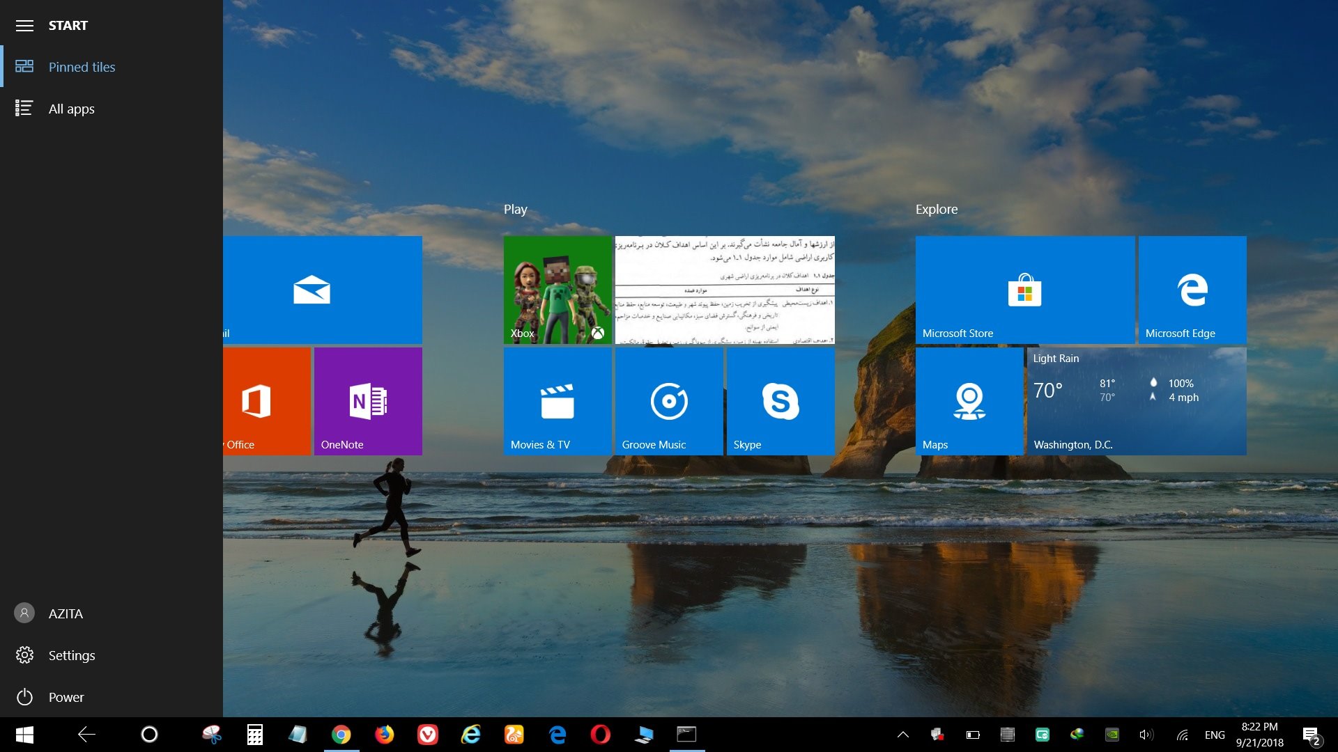
Task: Switch to Google Chrome on taskbar
Action: [x=341, y=735]
